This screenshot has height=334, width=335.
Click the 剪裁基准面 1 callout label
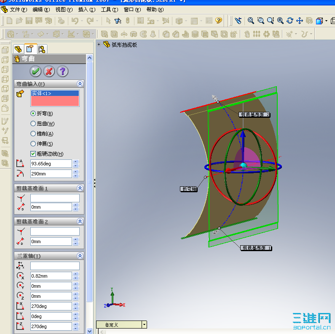(256, 248)
